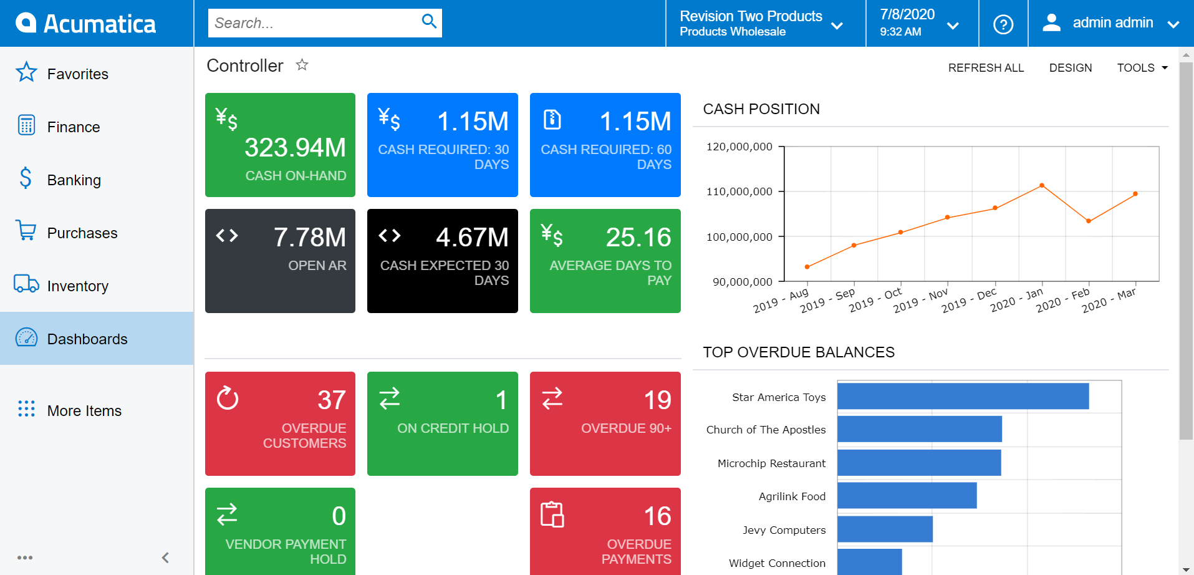Click the admin user avatar icon
1194x575 pixels.
pyautogui.click(x=1051, y=22)
